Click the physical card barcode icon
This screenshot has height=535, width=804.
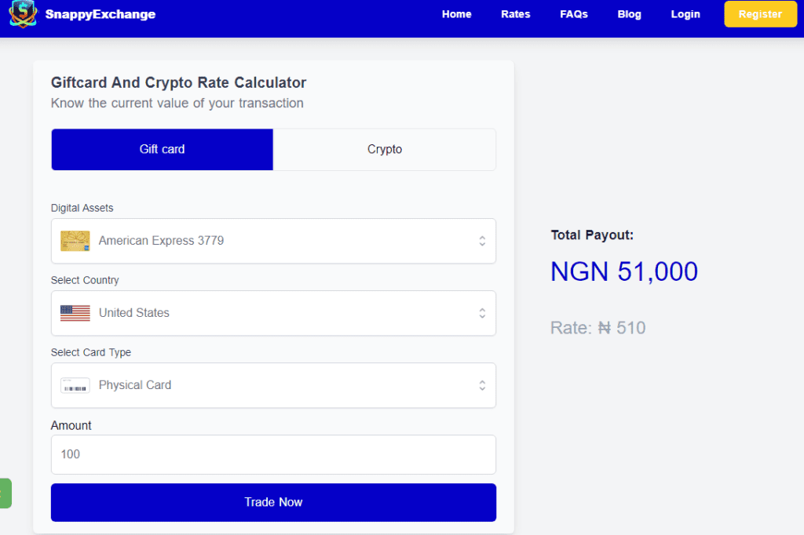(75, 385)
